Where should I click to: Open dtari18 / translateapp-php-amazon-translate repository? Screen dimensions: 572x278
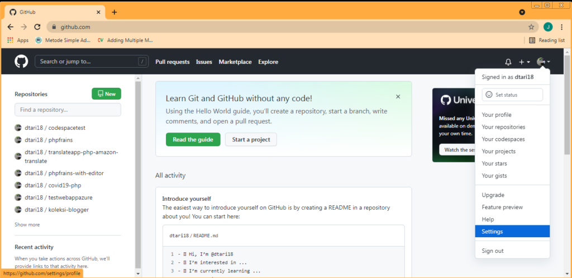(x=71, y=157)
